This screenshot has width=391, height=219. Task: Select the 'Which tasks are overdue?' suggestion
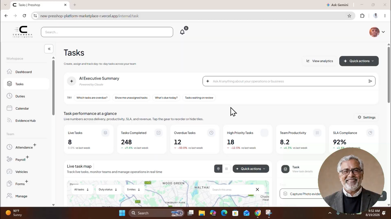[x=92, y=98]
